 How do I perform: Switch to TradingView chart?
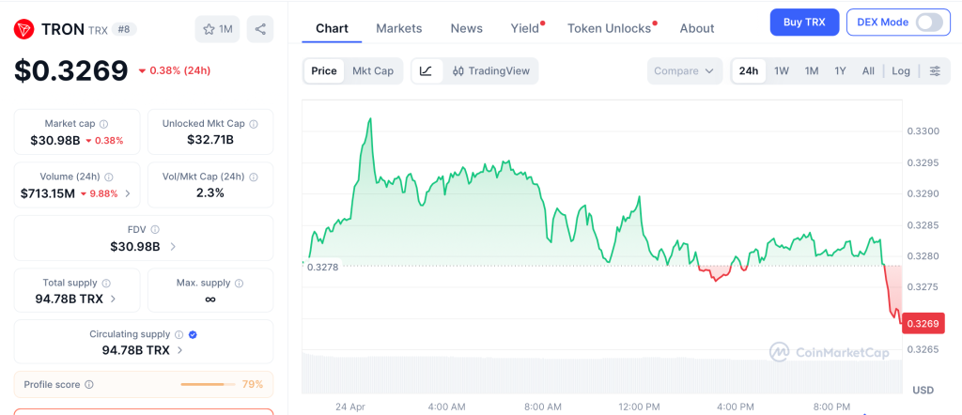click(x=491, y=70)
